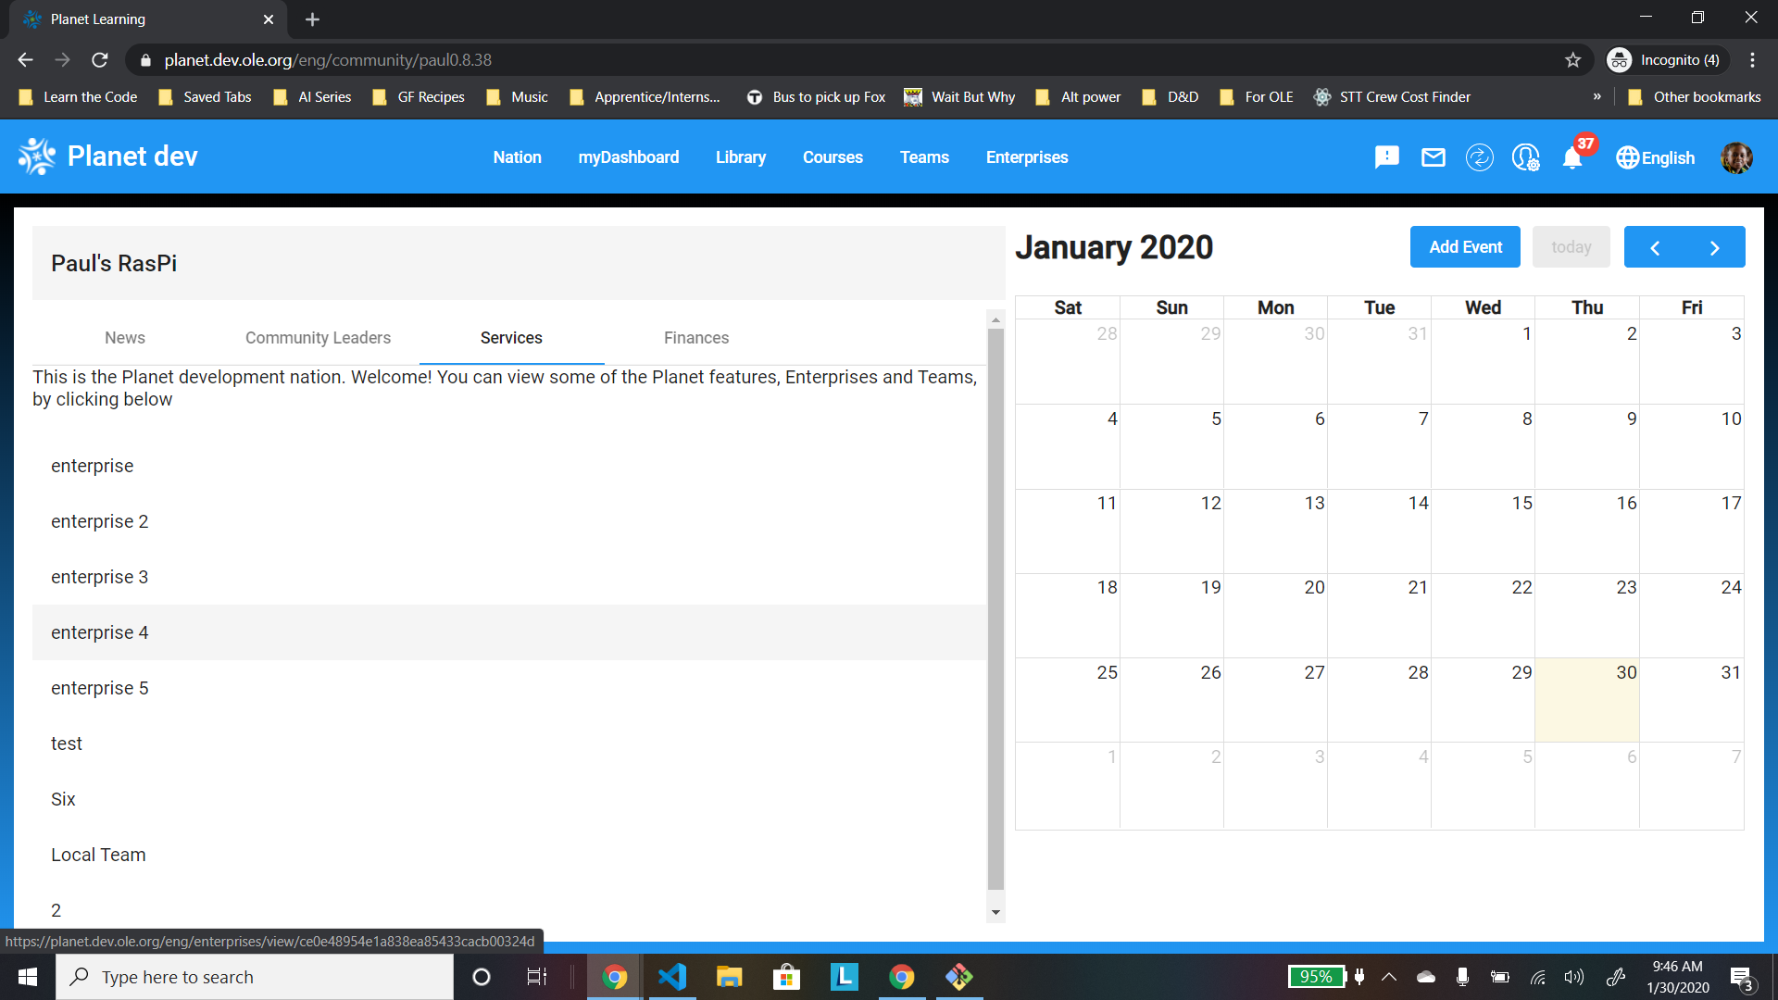Image resolution: width=1778 pixels, height=1000 pixels.
Task: Open the member settings icon
Action: tap(1525, 157)
